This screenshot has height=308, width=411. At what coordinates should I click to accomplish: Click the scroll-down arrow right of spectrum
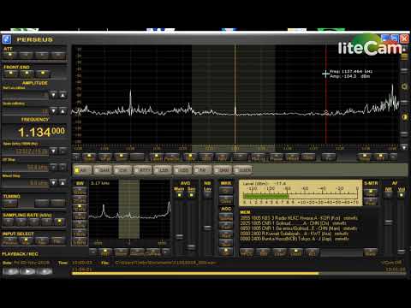(x=404, y=147)
